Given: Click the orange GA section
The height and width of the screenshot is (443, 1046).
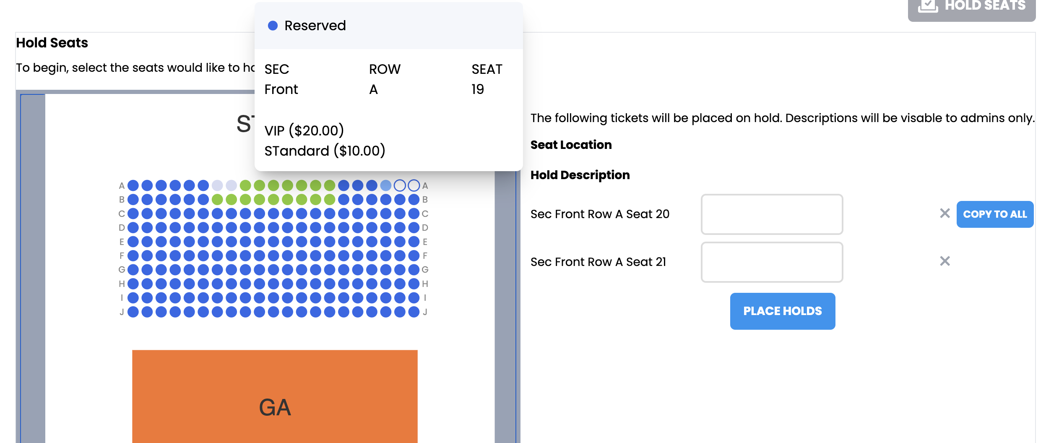Looking at the screenshot, I should click(275, 396).
